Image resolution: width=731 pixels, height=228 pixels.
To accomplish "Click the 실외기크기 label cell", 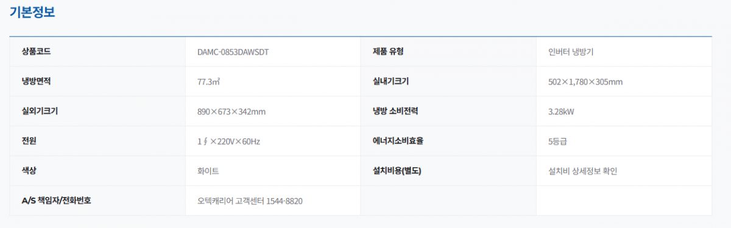I will [97, 111].
